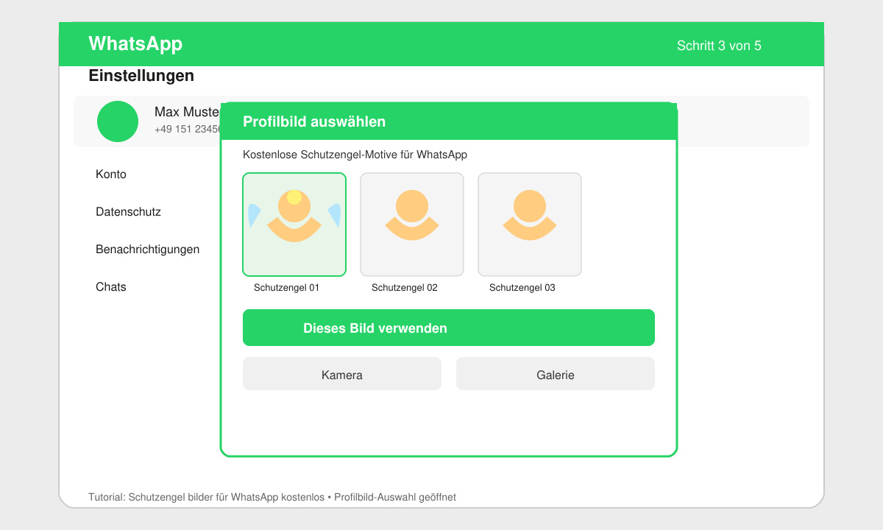
Task: Click the green profile avatar circle
Action: (118, 121)
